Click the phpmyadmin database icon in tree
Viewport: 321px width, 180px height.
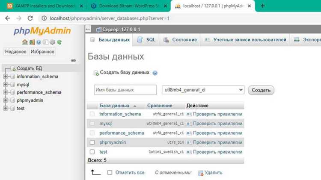13,100
